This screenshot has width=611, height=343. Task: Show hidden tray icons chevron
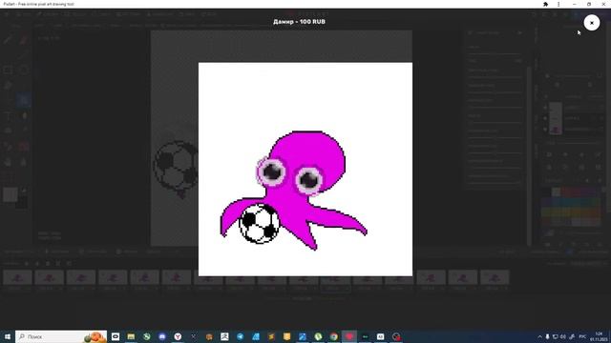tap(539, 336)
